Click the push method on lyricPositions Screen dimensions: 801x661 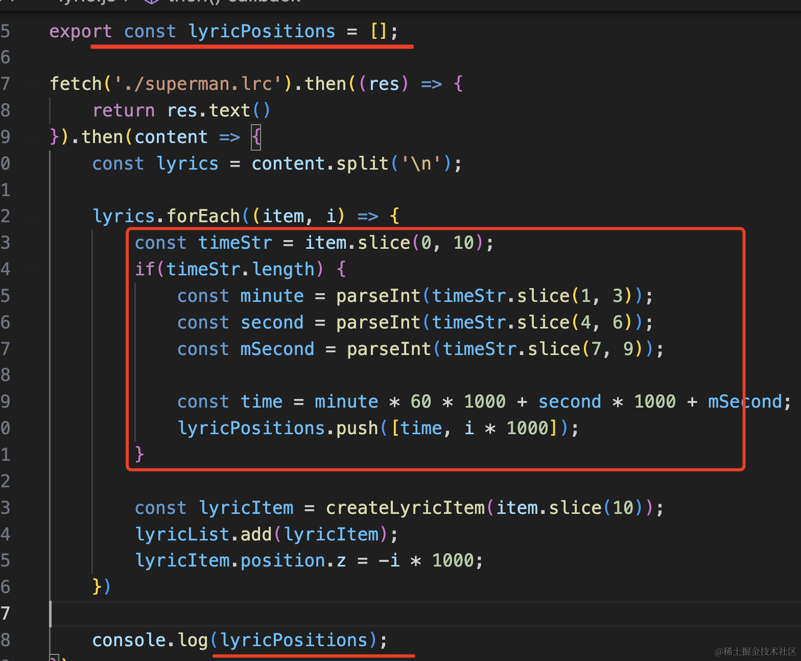[357, 428]
